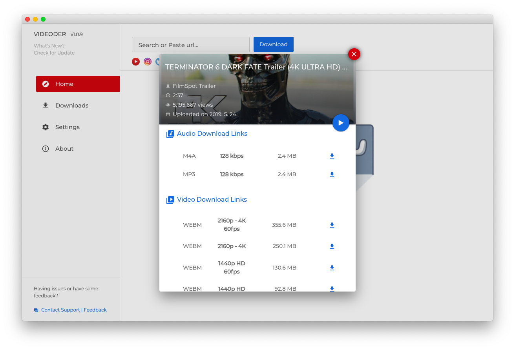Play the Terminator trailer preview

pyautogui.click(x=341, y=123)
